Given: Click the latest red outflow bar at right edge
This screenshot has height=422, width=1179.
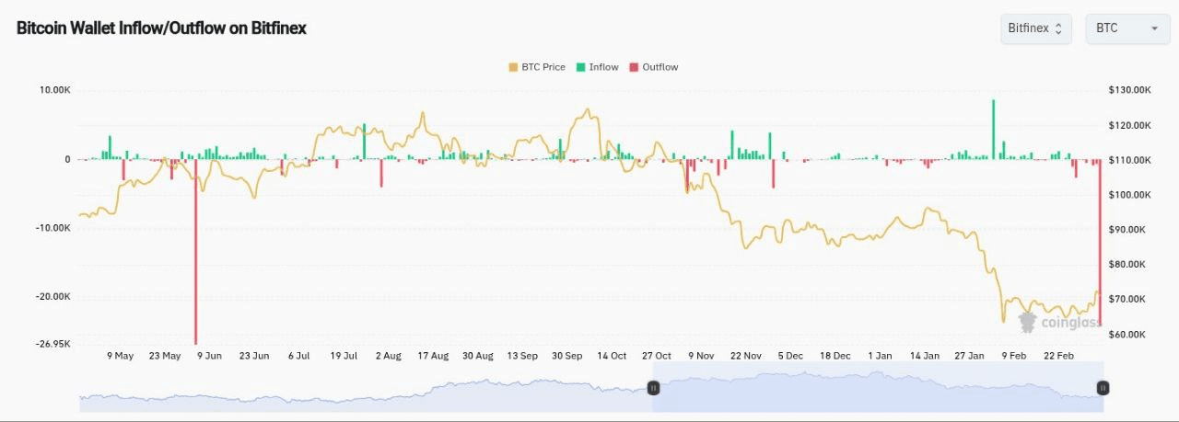Looking at the screenshot, I should (1100, 239).
